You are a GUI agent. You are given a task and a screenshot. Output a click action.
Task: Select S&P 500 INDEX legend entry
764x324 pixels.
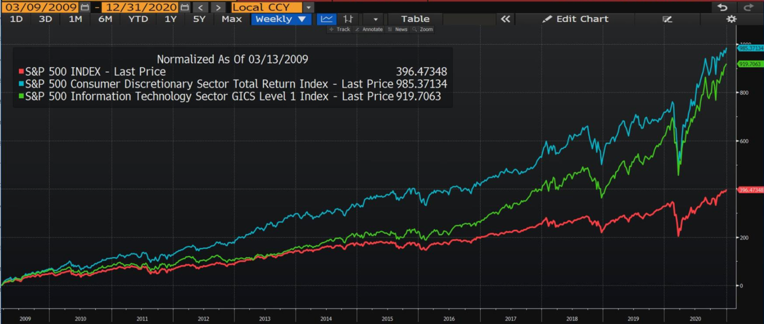[x=95, y=72]
